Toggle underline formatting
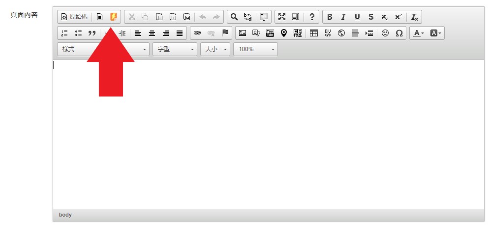 (357, 17)
